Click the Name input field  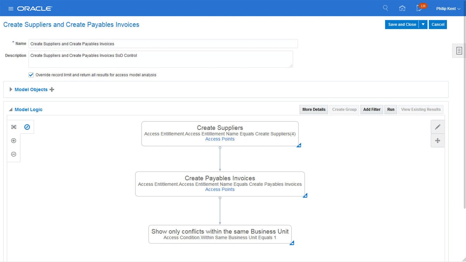click(163, 44)
